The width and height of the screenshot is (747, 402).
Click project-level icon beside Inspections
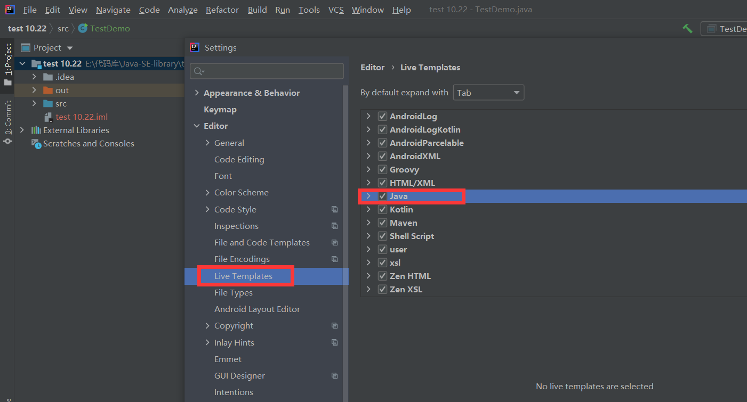334,226
